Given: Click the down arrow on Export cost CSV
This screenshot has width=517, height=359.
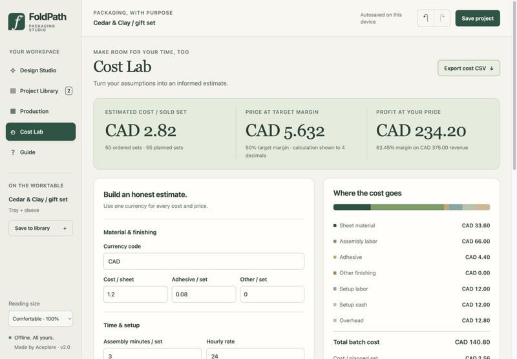Looking at the screenshot, I should coord(492,68).
